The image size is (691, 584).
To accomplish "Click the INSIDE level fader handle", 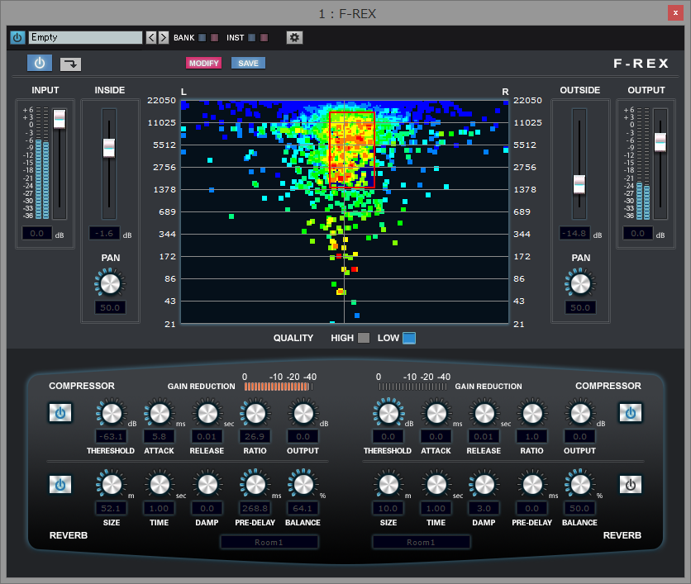I will (109, 148).
